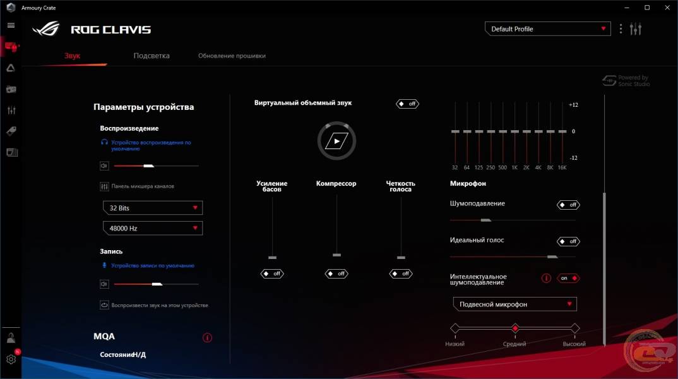The height and width of the screenshot is (379, 678).
Task: Toggle Усиление басов off switch
Action: coord(272,274)
